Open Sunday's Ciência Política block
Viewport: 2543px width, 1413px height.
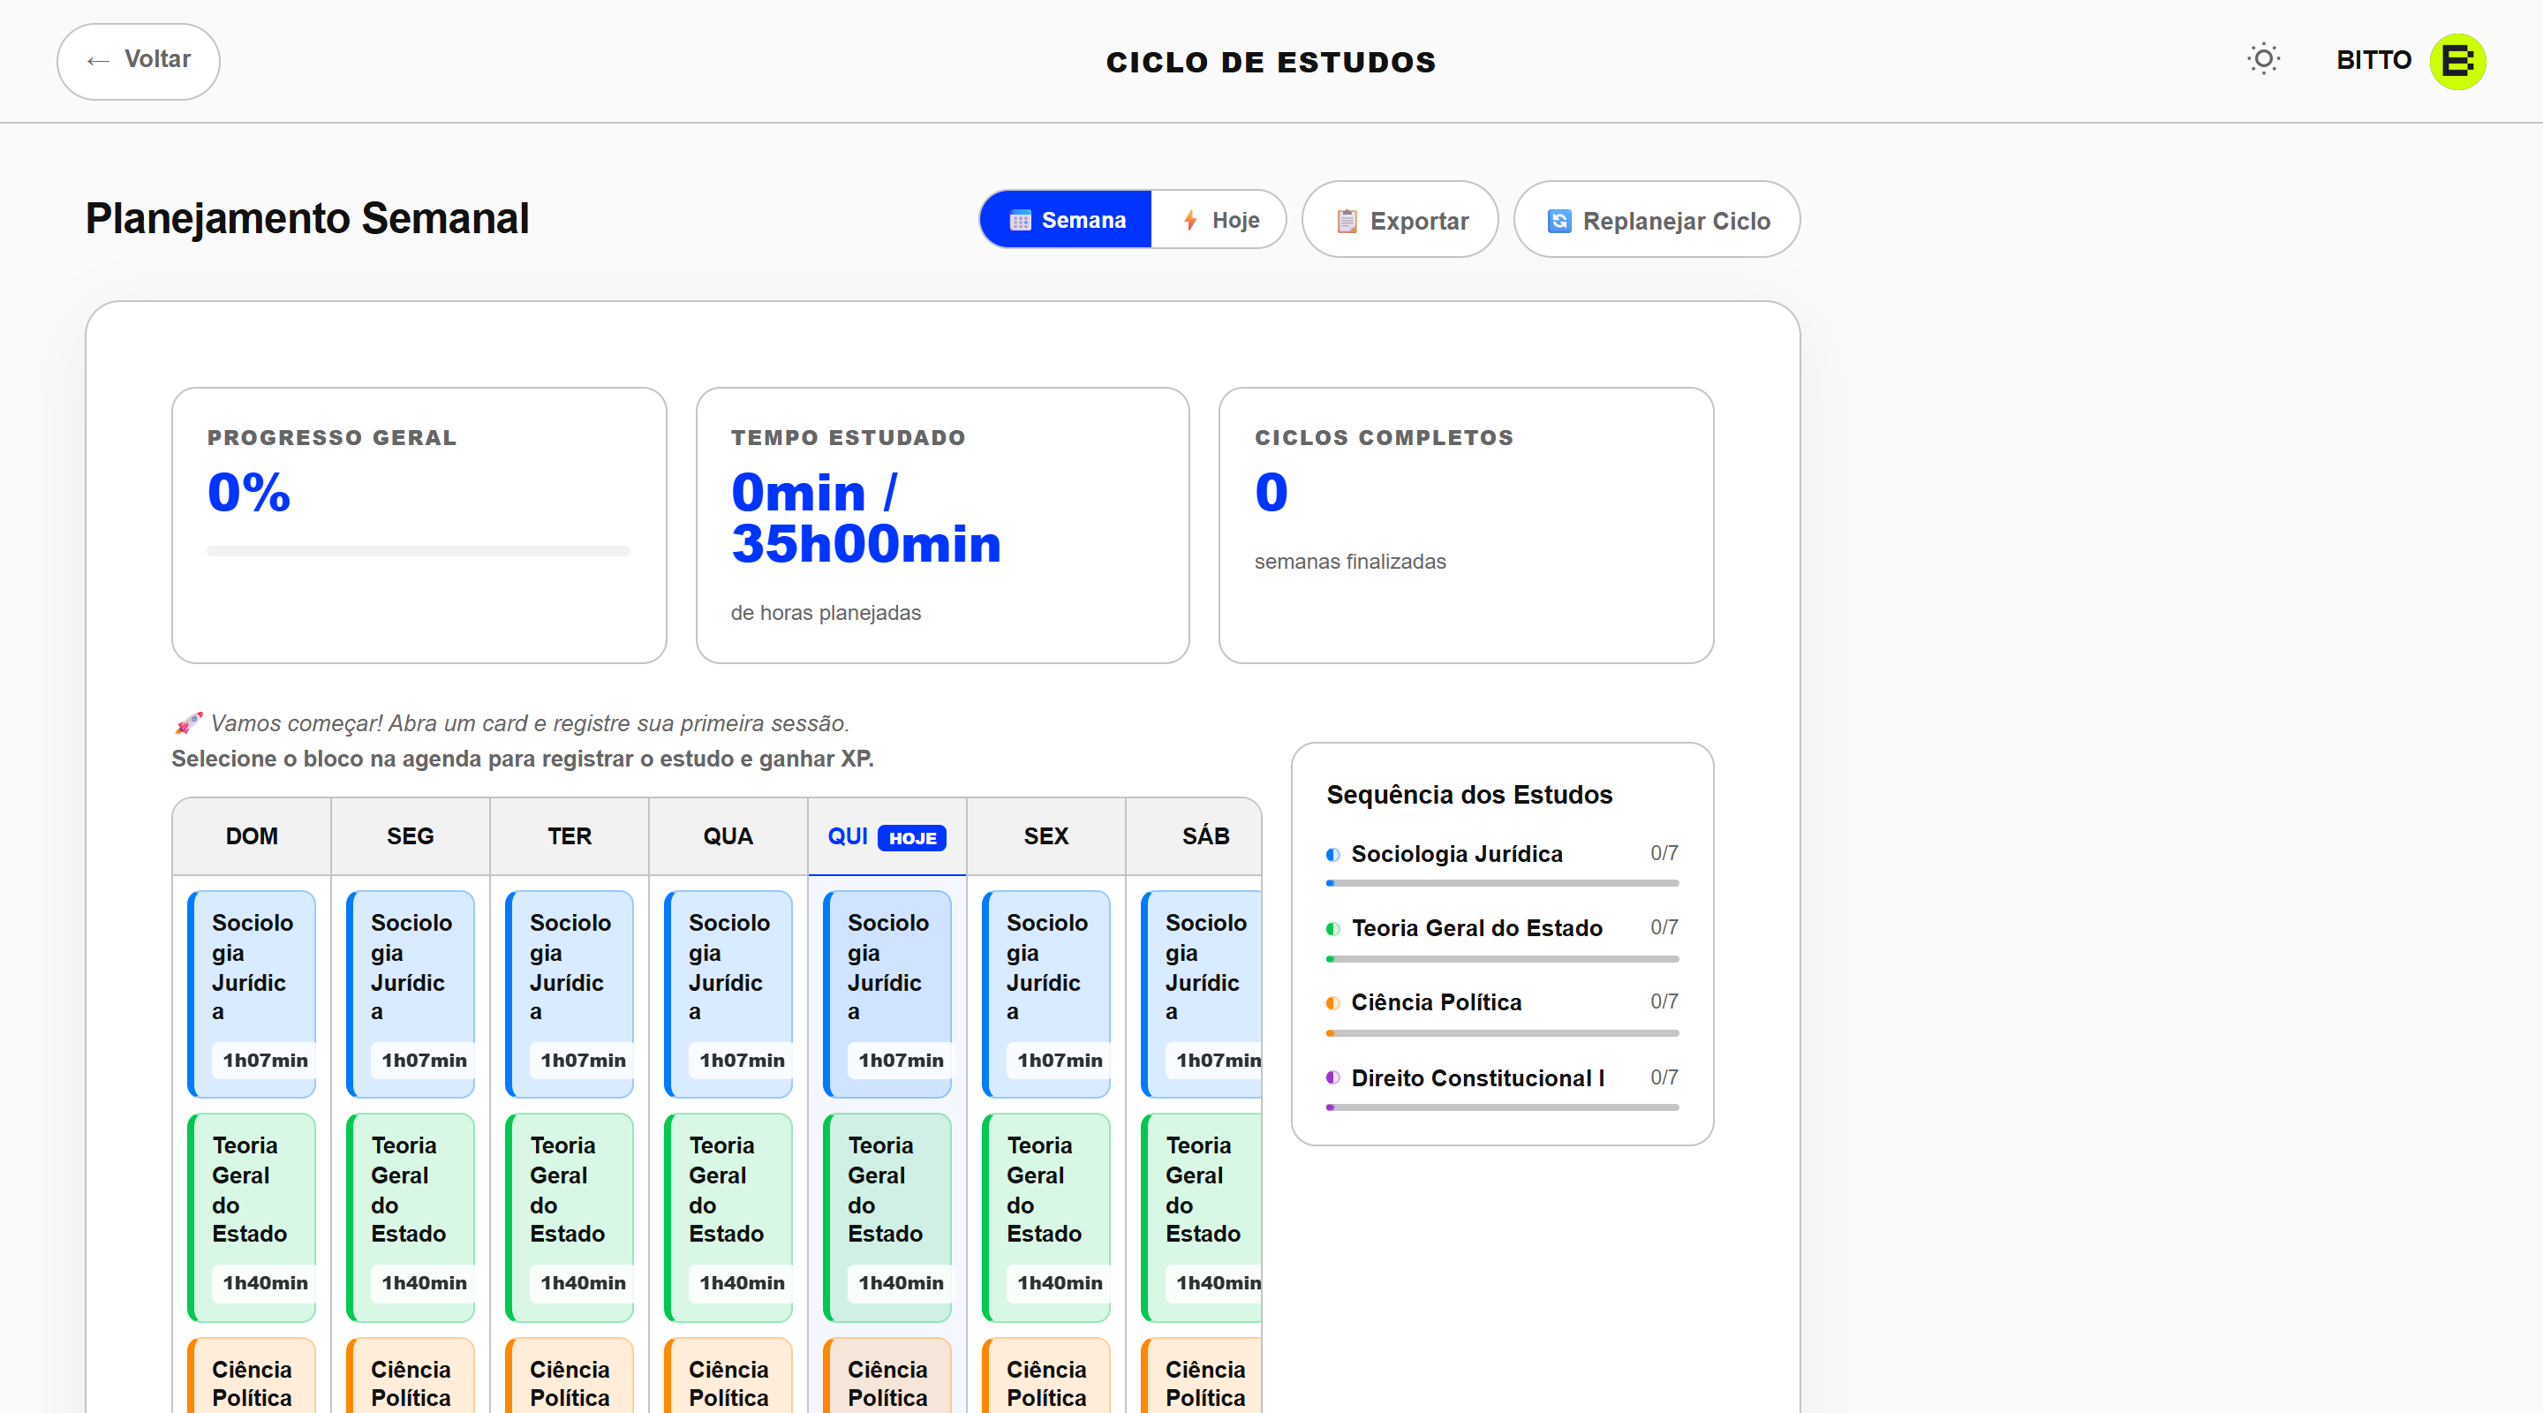coord(252,1376)
